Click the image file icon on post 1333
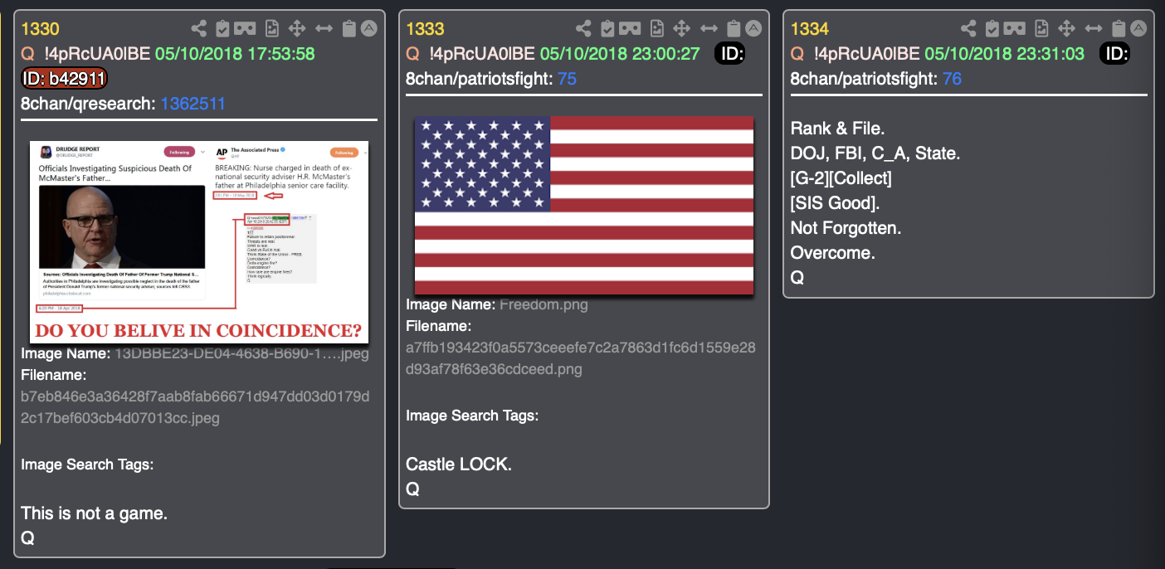Screen dimensions: 1165x569 (x=656, y=28)
